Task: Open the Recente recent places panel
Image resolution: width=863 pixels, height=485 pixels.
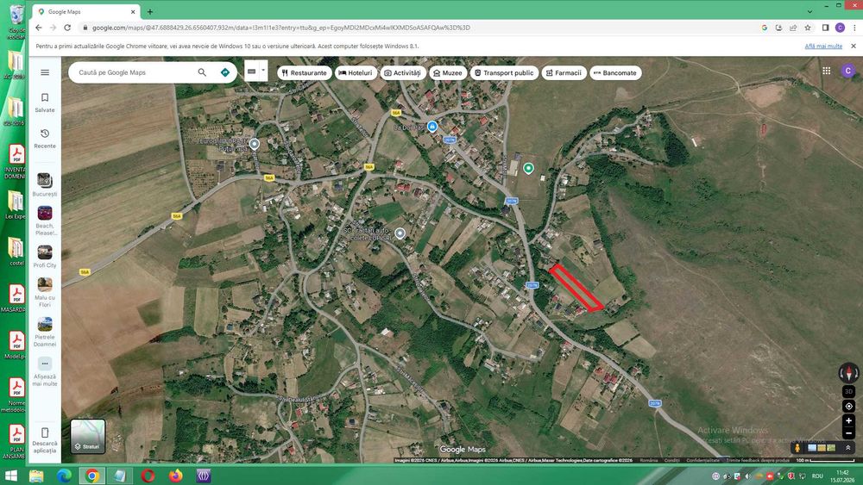Action: click(45, 139)
